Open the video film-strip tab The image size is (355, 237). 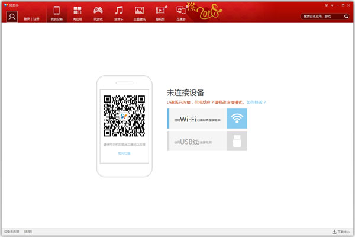160,14
